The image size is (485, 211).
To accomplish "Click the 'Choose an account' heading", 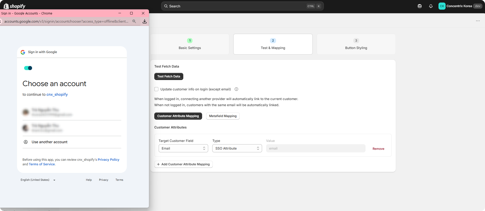I will coord(54,84).
